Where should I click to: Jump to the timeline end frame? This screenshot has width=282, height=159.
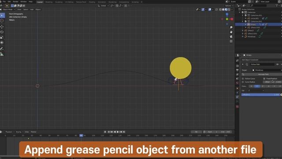(x=124, y=132)
